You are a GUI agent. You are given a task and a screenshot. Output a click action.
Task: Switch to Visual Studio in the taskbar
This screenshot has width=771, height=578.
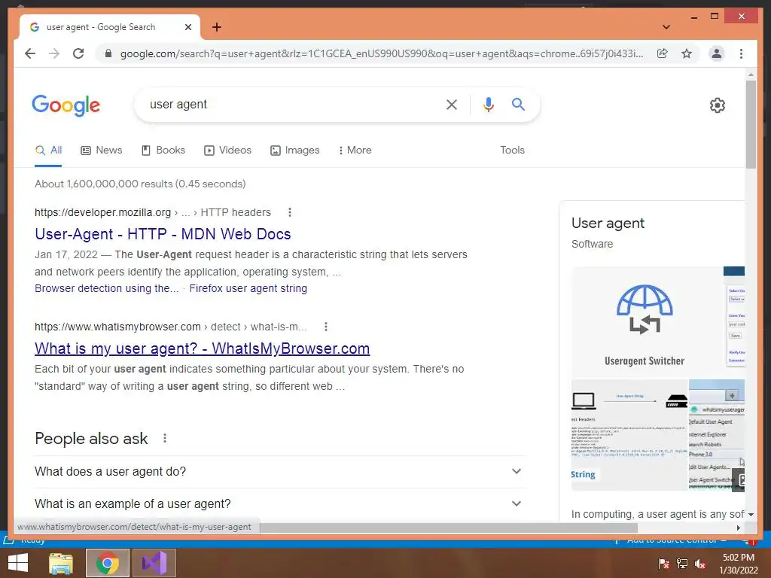tap(154, 563)
